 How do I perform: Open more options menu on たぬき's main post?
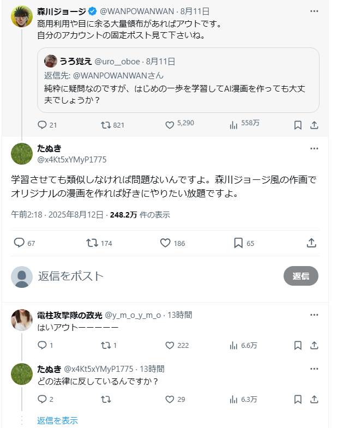tap(314, 149)
